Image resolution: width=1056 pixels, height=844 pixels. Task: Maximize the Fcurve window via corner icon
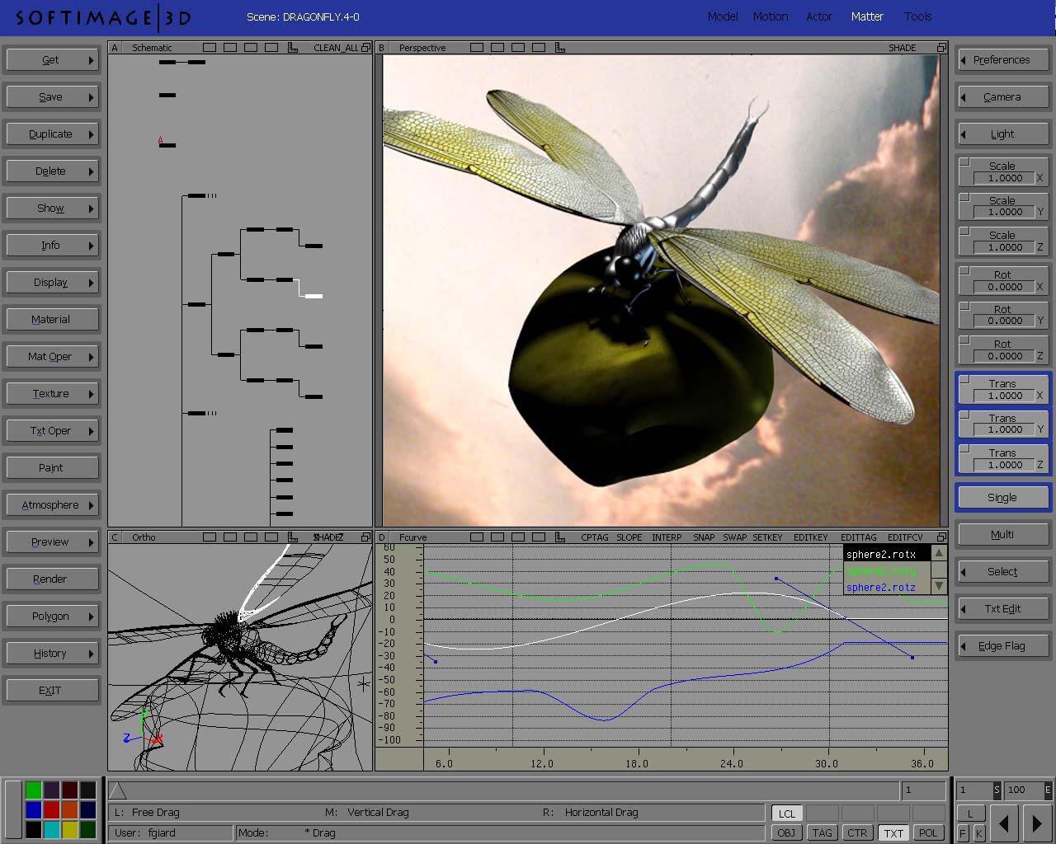[940, 537]
